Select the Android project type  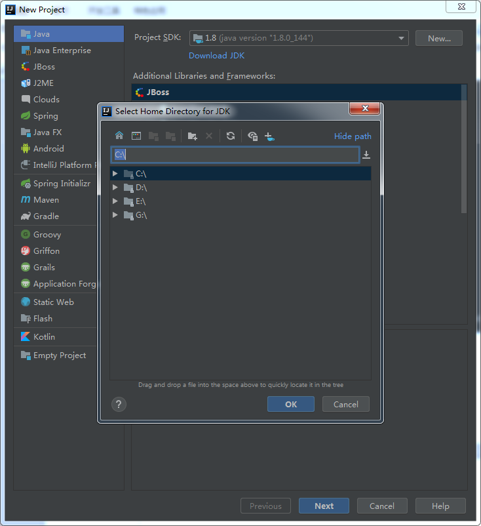click(55, 149)
